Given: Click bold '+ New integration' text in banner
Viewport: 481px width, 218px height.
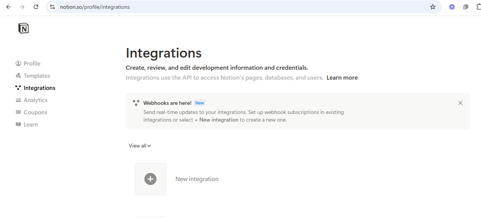Looking at the screenshot, I should tap(216, 120).
